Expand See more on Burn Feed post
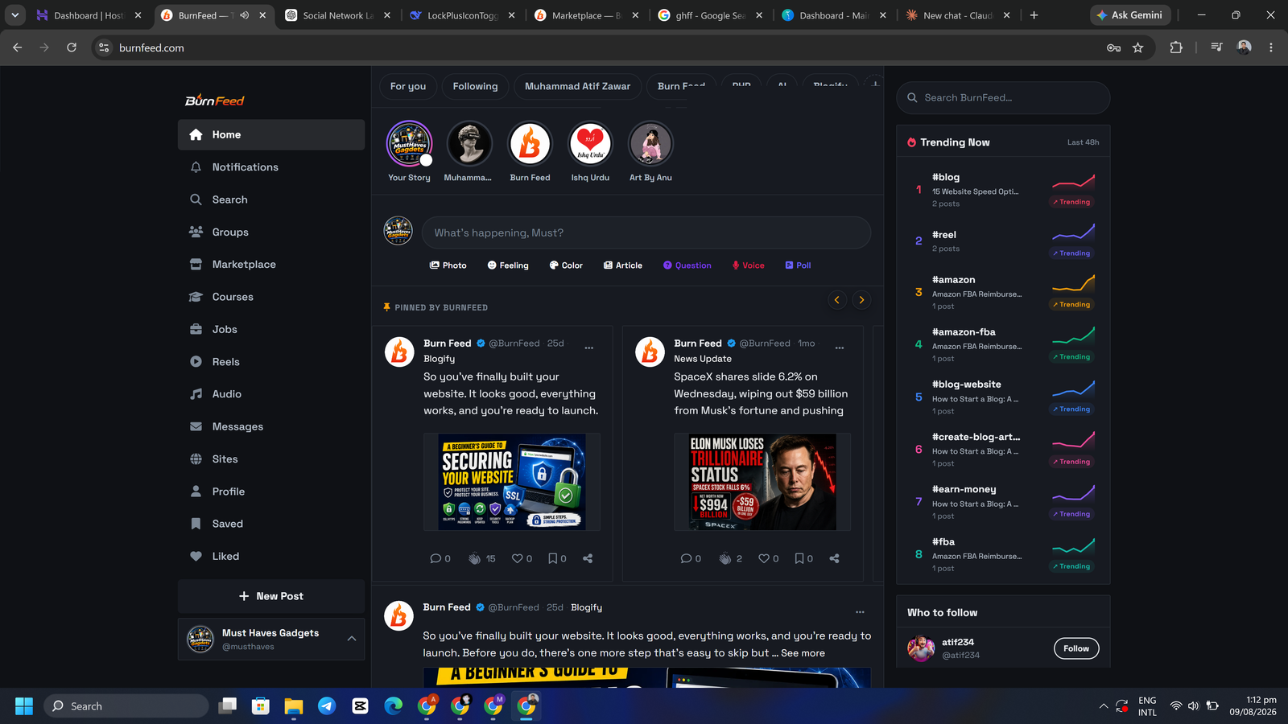This screenshot has height=724, width=1288. [x=803, y=653]
